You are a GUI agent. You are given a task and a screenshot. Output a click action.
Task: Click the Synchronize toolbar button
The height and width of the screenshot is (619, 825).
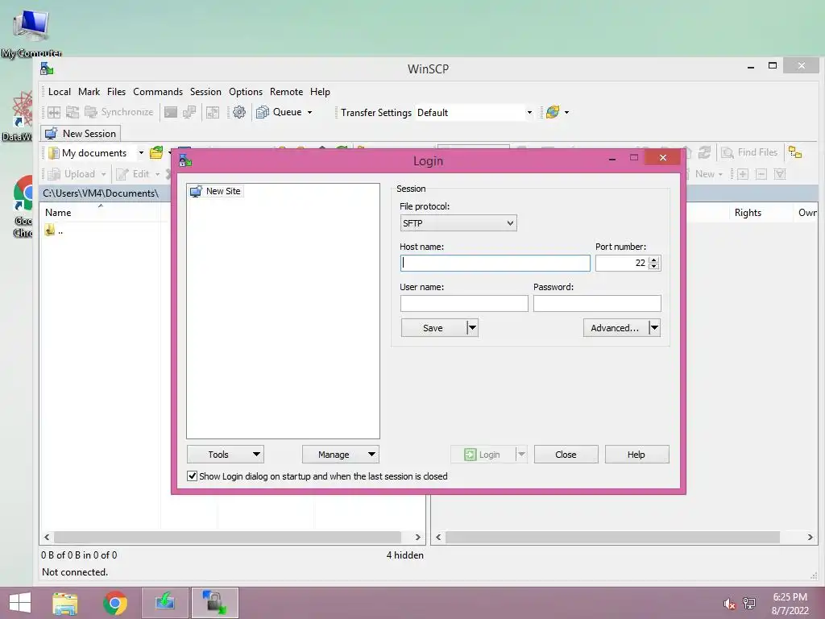(119, 112)
